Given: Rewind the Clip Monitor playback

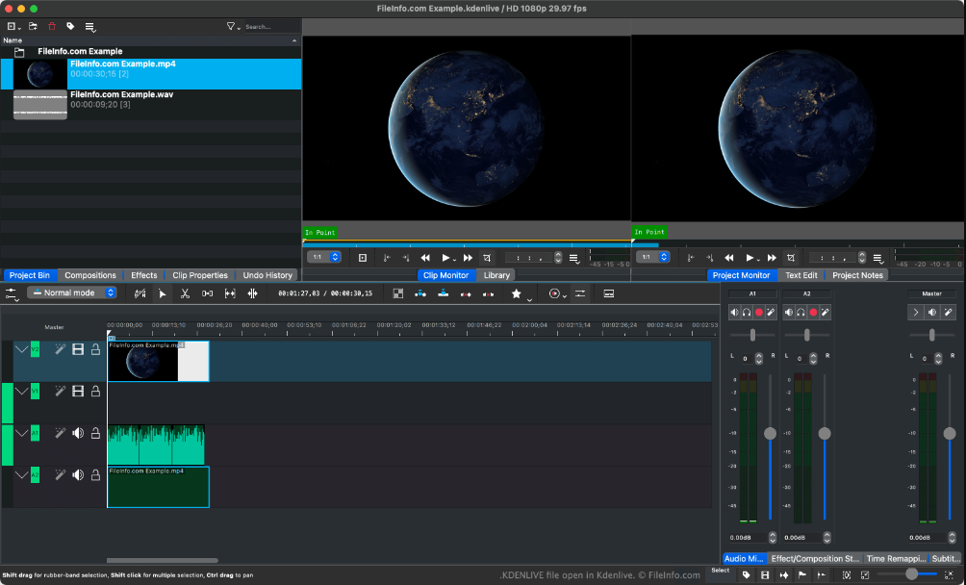Looking at the screenshot, I should pyautogui.click(x=425, y=258).
